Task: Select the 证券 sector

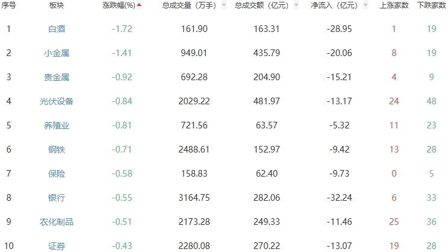Action: click(57, 246)
